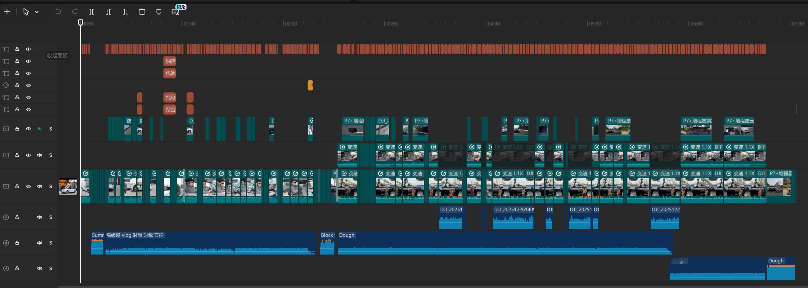Hide the track with the yellow clip
The height and width of the screenshot is (288, 808).
28,85
